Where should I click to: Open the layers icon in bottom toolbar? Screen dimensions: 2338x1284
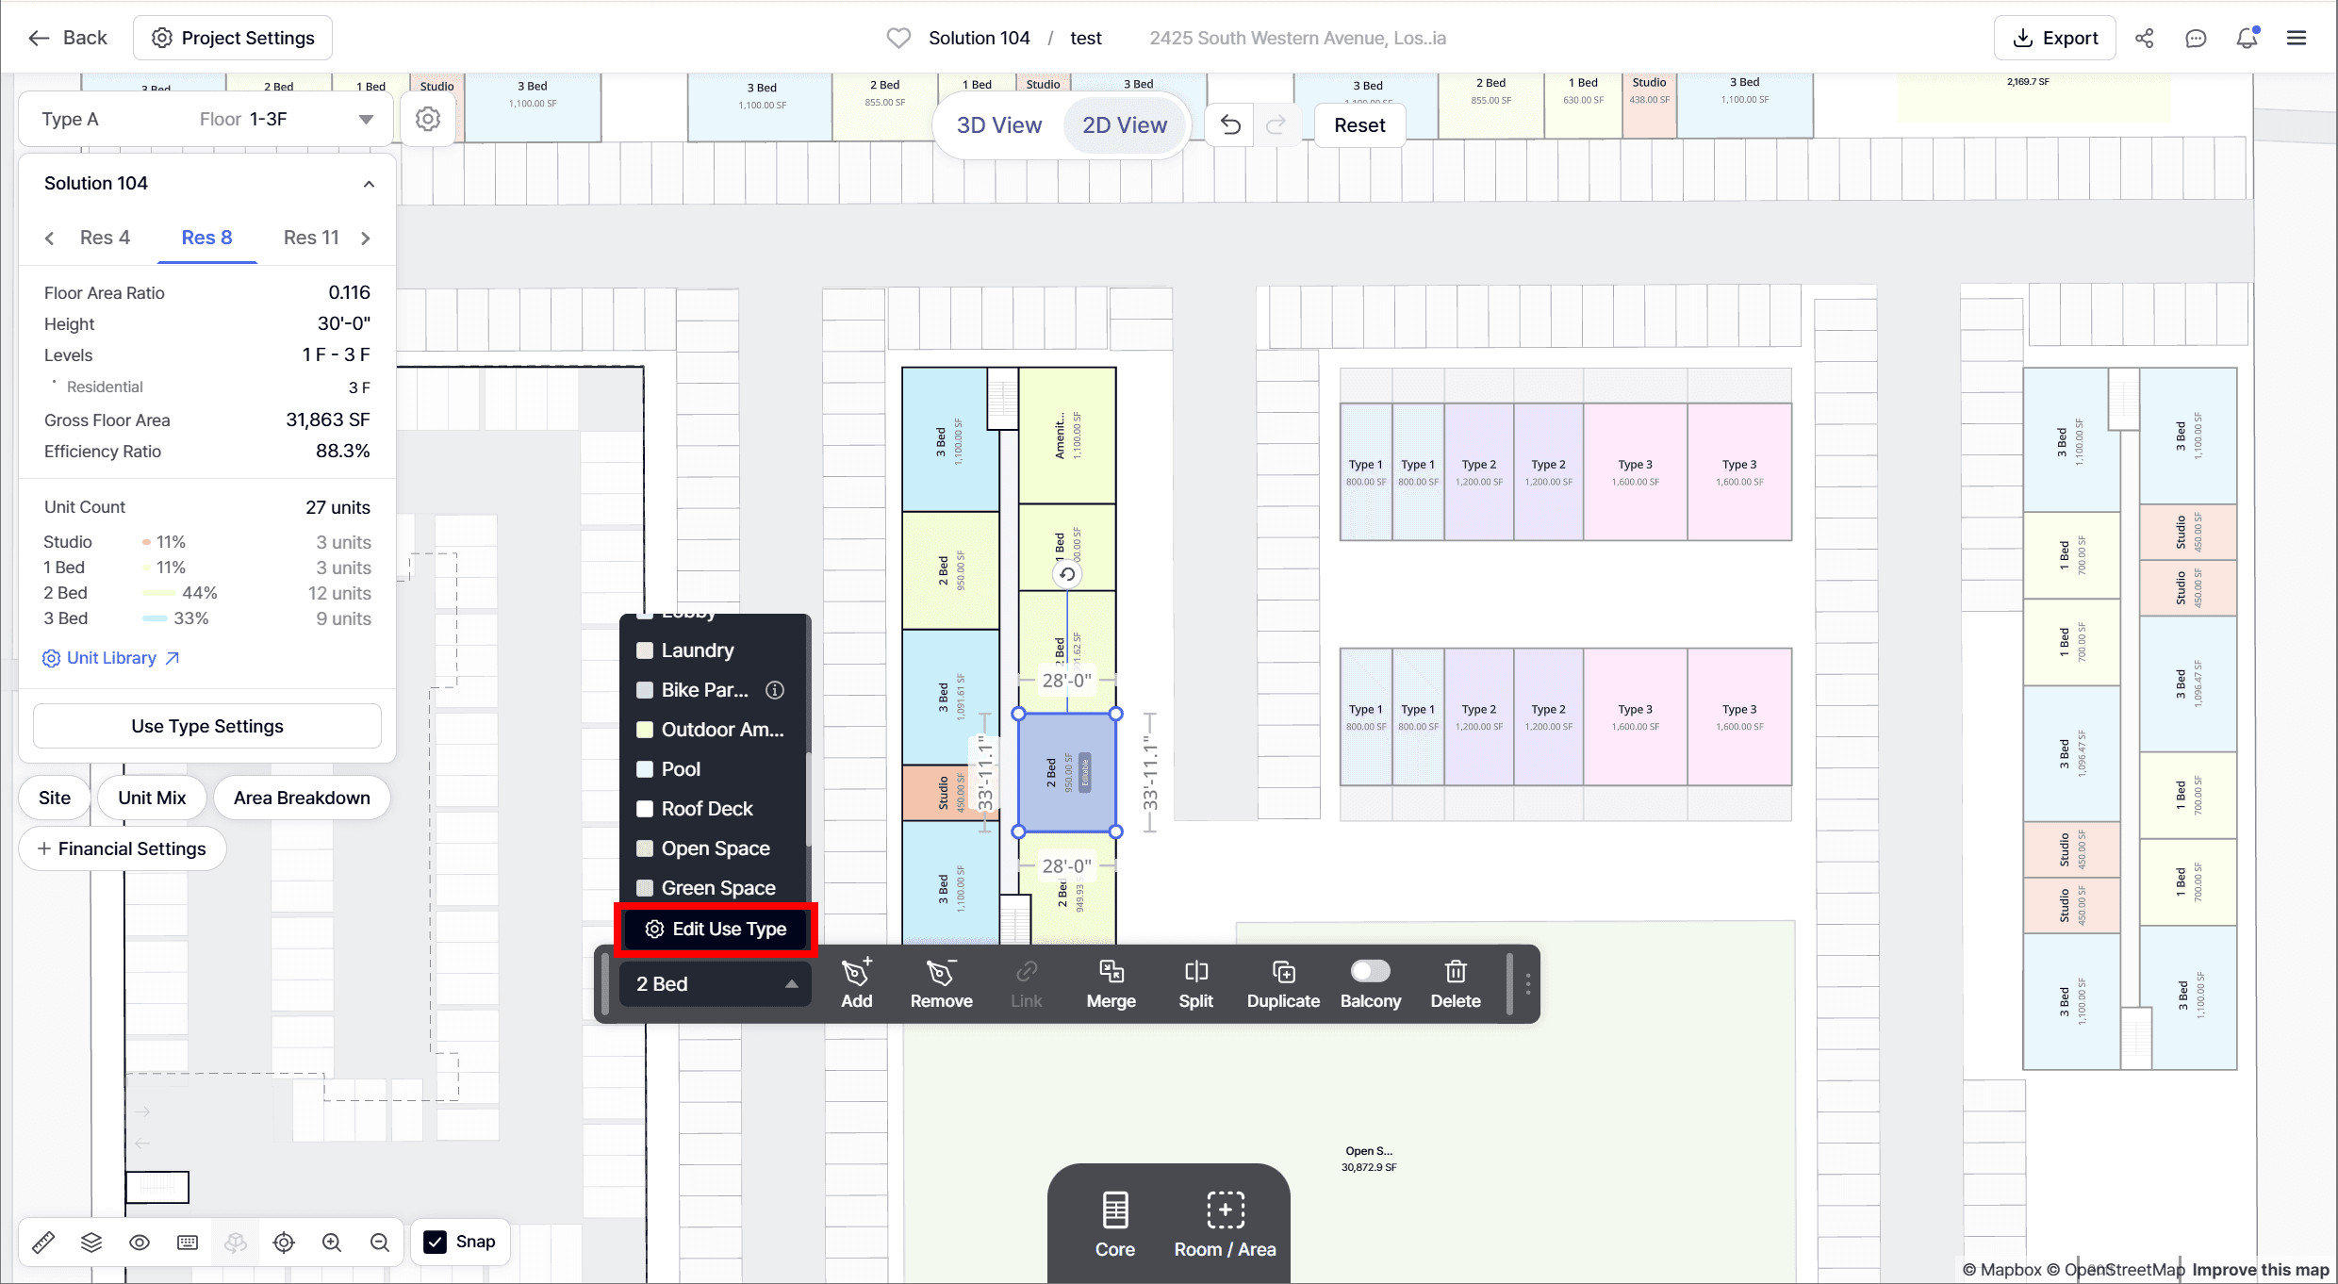(91, 1243)
